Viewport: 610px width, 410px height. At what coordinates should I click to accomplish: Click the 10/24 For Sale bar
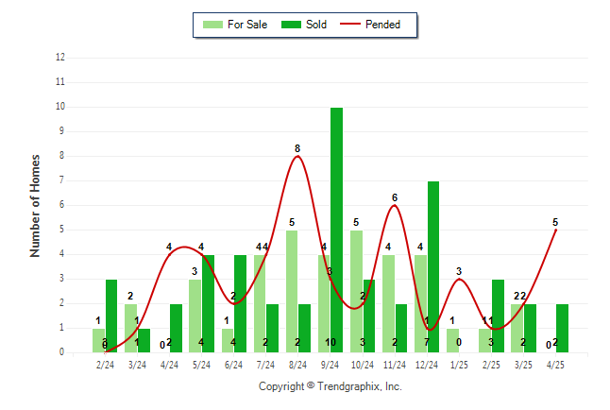(356, 291)
